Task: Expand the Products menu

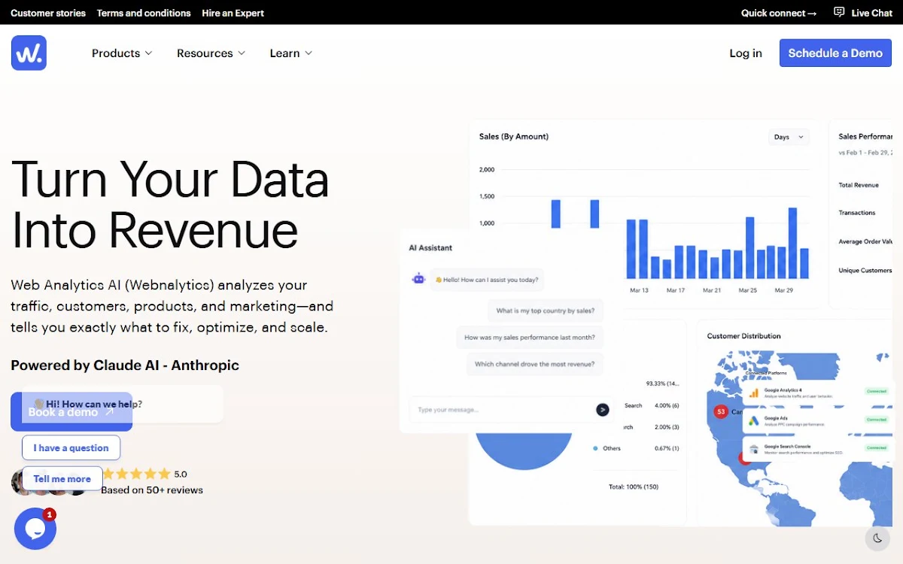Action: (x=122, y=53)
